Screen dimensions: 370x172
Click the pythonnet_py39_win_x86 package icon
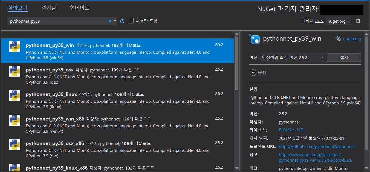pyautogui.click(x=15, y=120)
